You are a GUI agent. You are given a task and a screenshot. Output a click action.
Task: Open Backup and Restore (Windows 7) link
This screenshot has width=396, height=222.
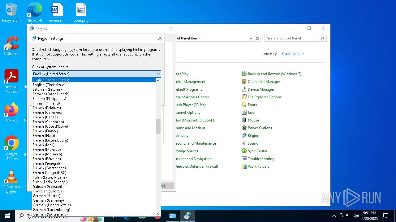[274, 74]
